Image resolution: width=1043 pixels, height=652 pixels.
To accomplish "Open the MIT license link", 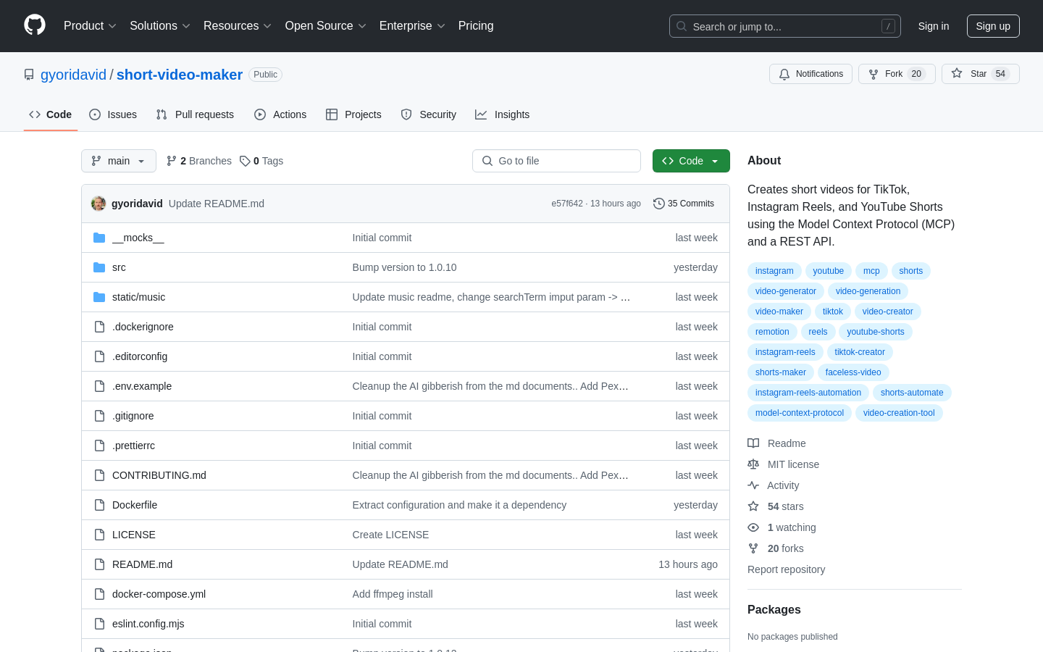I will pyautogui.click(x=784, y=464).
